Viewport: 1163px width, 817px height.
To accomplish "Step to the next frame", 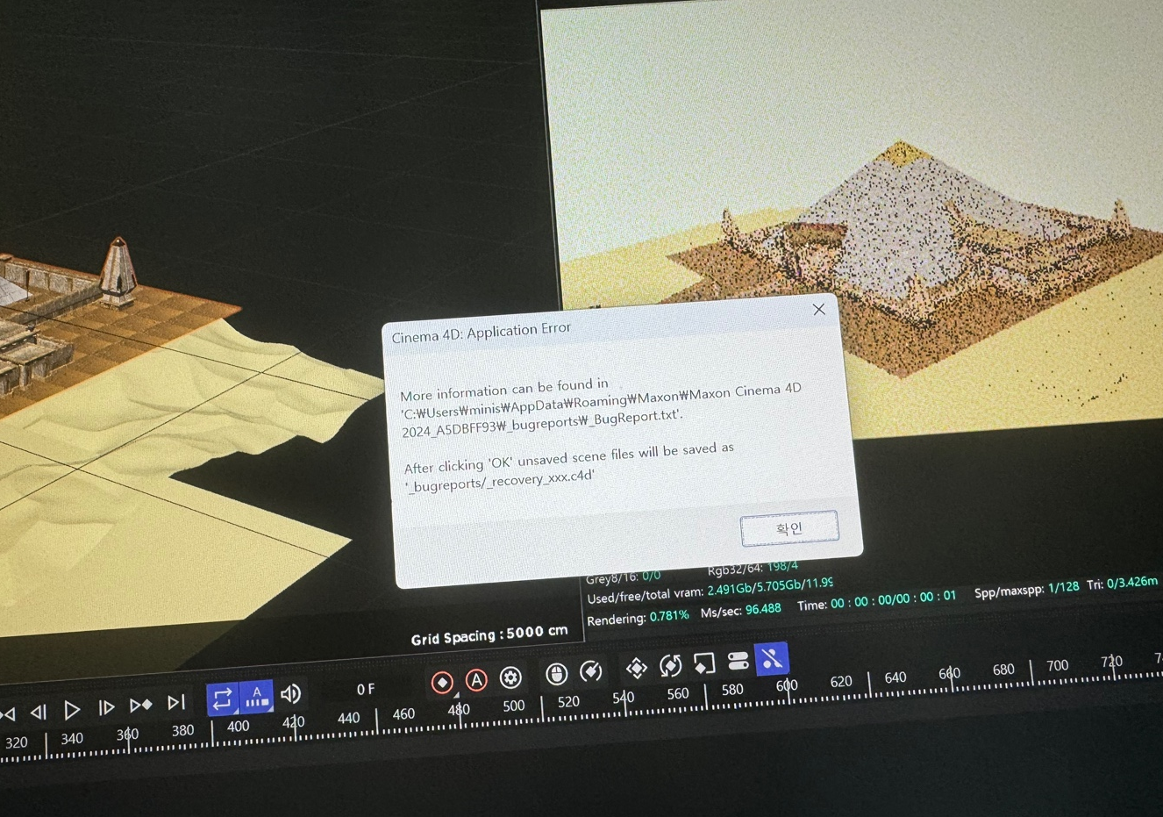I will coord(106,707).
